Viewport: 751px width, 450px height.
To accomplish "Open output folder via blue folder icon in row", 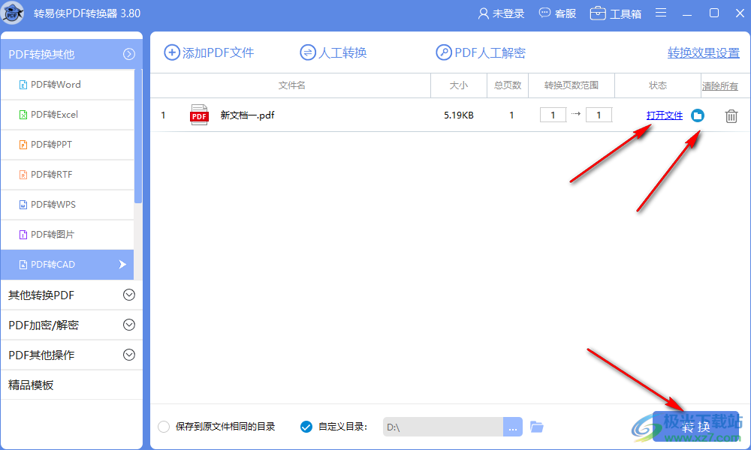I will [x=698, y=115].
